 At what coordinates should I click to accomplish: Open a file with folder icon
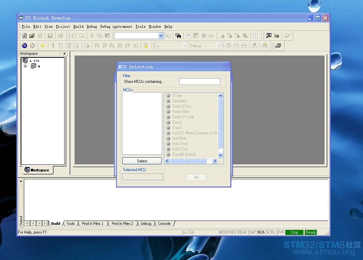click(x=32, y=36)
